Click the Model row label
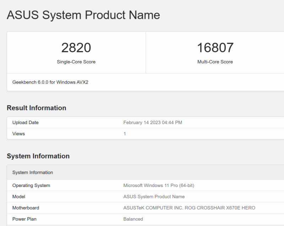This screenshot has height=226, width=284. pyautogui.click(x=19, y=197)
